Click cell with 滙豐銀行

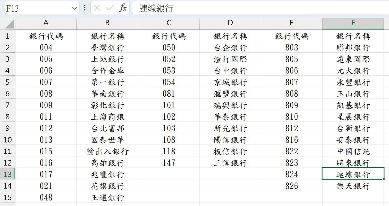[230, 94]
